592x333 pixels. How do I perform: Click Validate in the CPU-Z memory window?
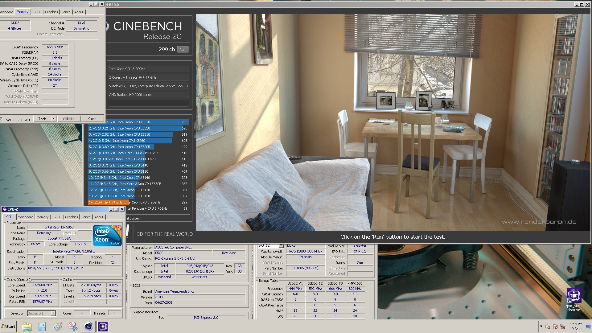point(68,119)
